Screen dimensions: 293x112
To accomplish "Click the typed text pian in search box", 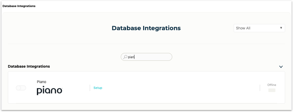I will tap(131, 57).
